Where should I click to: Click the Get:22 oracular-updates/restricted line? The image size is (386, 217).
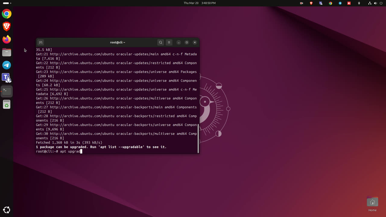click(116, 65)
